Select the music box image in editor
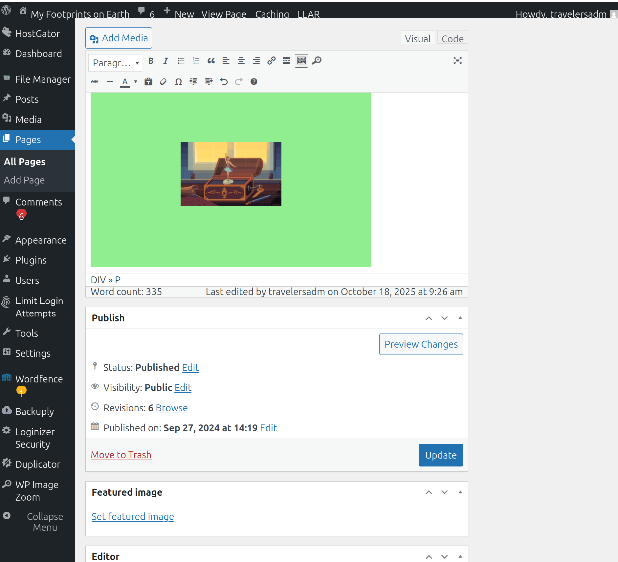This screenshot has width=618, height=562. point(231,174)
